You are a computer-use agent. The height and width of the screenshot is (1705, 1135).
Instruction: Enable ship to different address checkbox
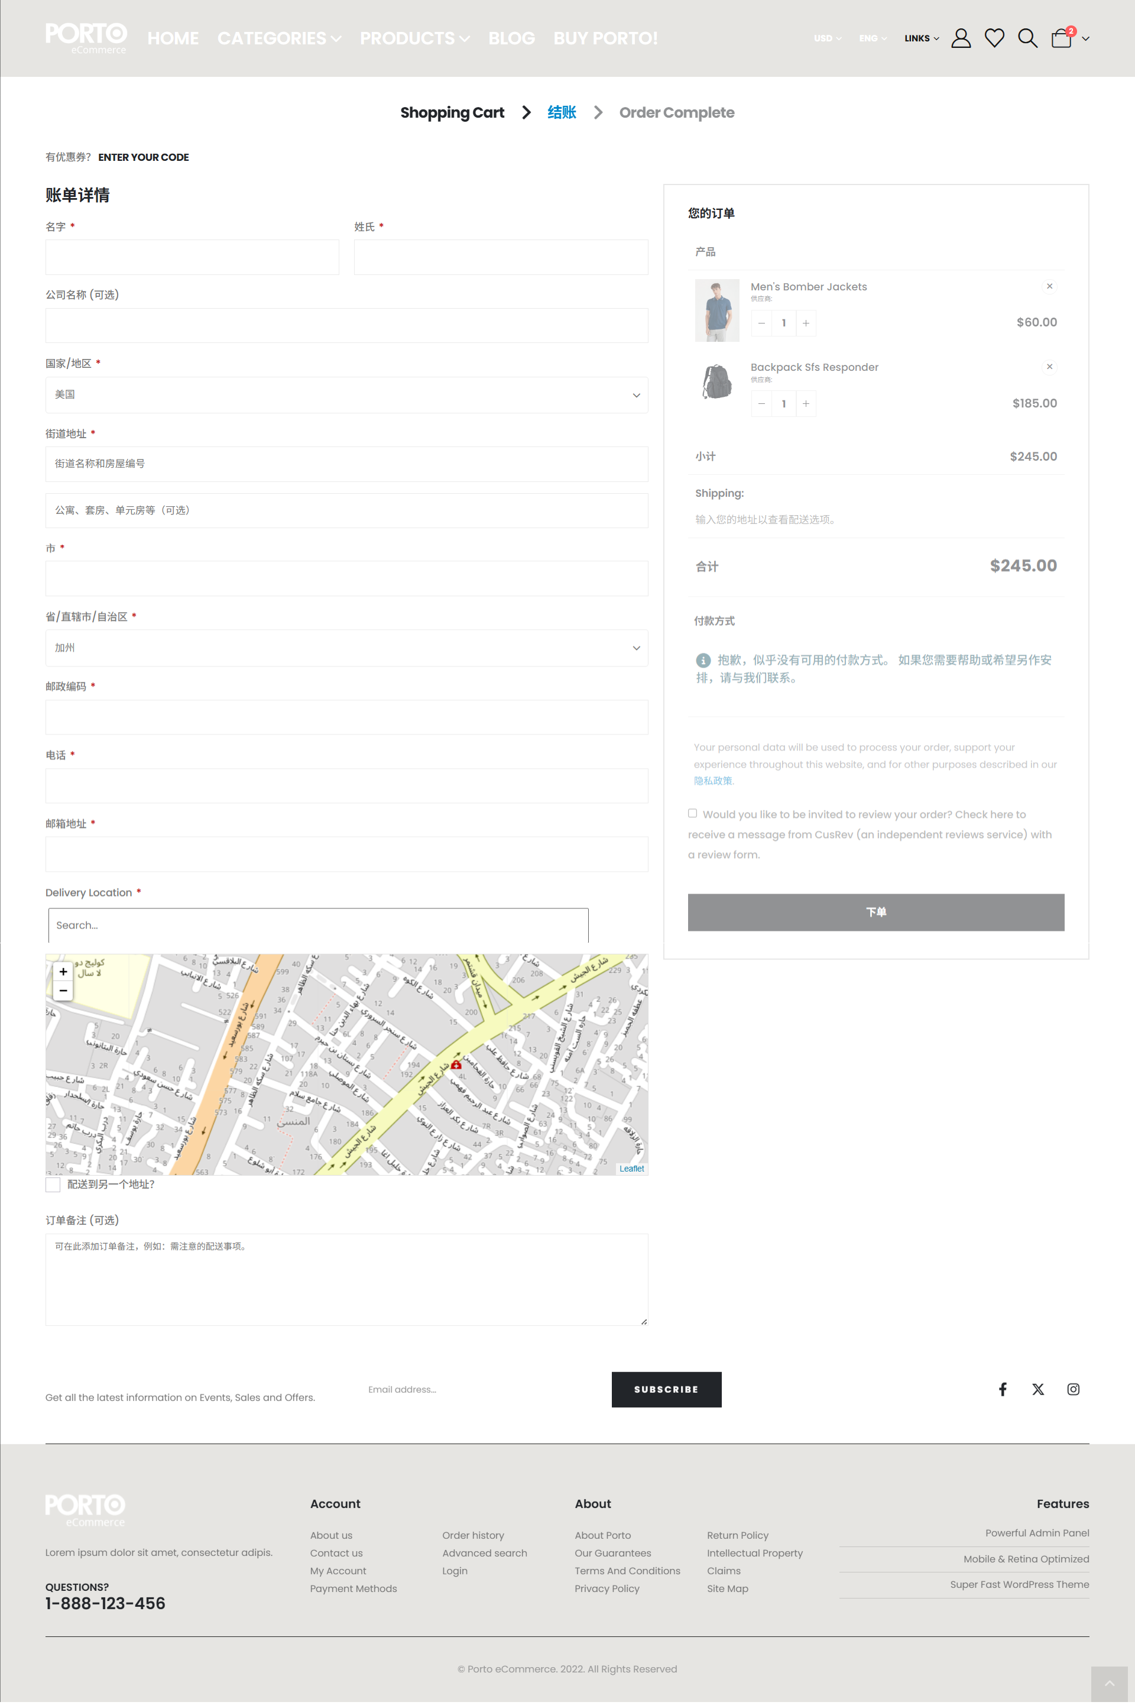click(53, 1185)
